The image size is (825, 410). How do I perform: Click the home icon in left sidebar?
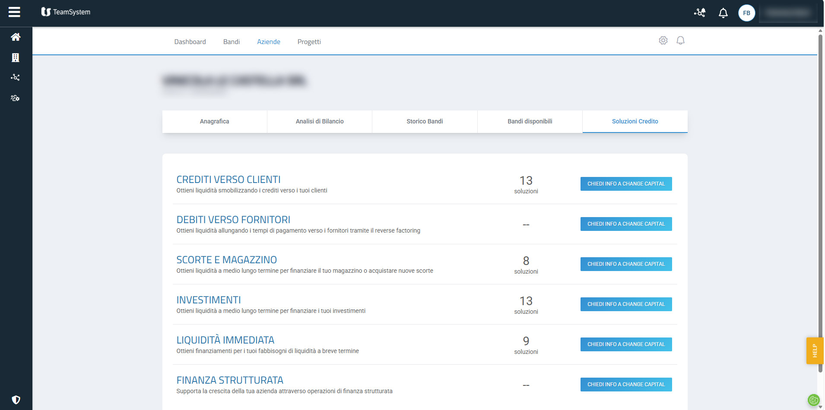click(16, 37)
